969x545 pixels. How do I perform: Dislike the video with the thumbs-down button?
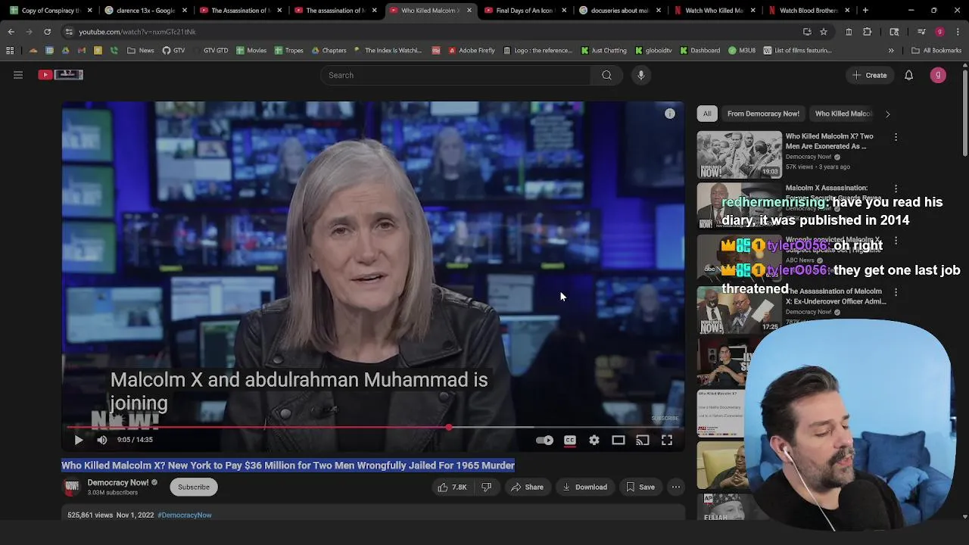(x=487, y=487)
